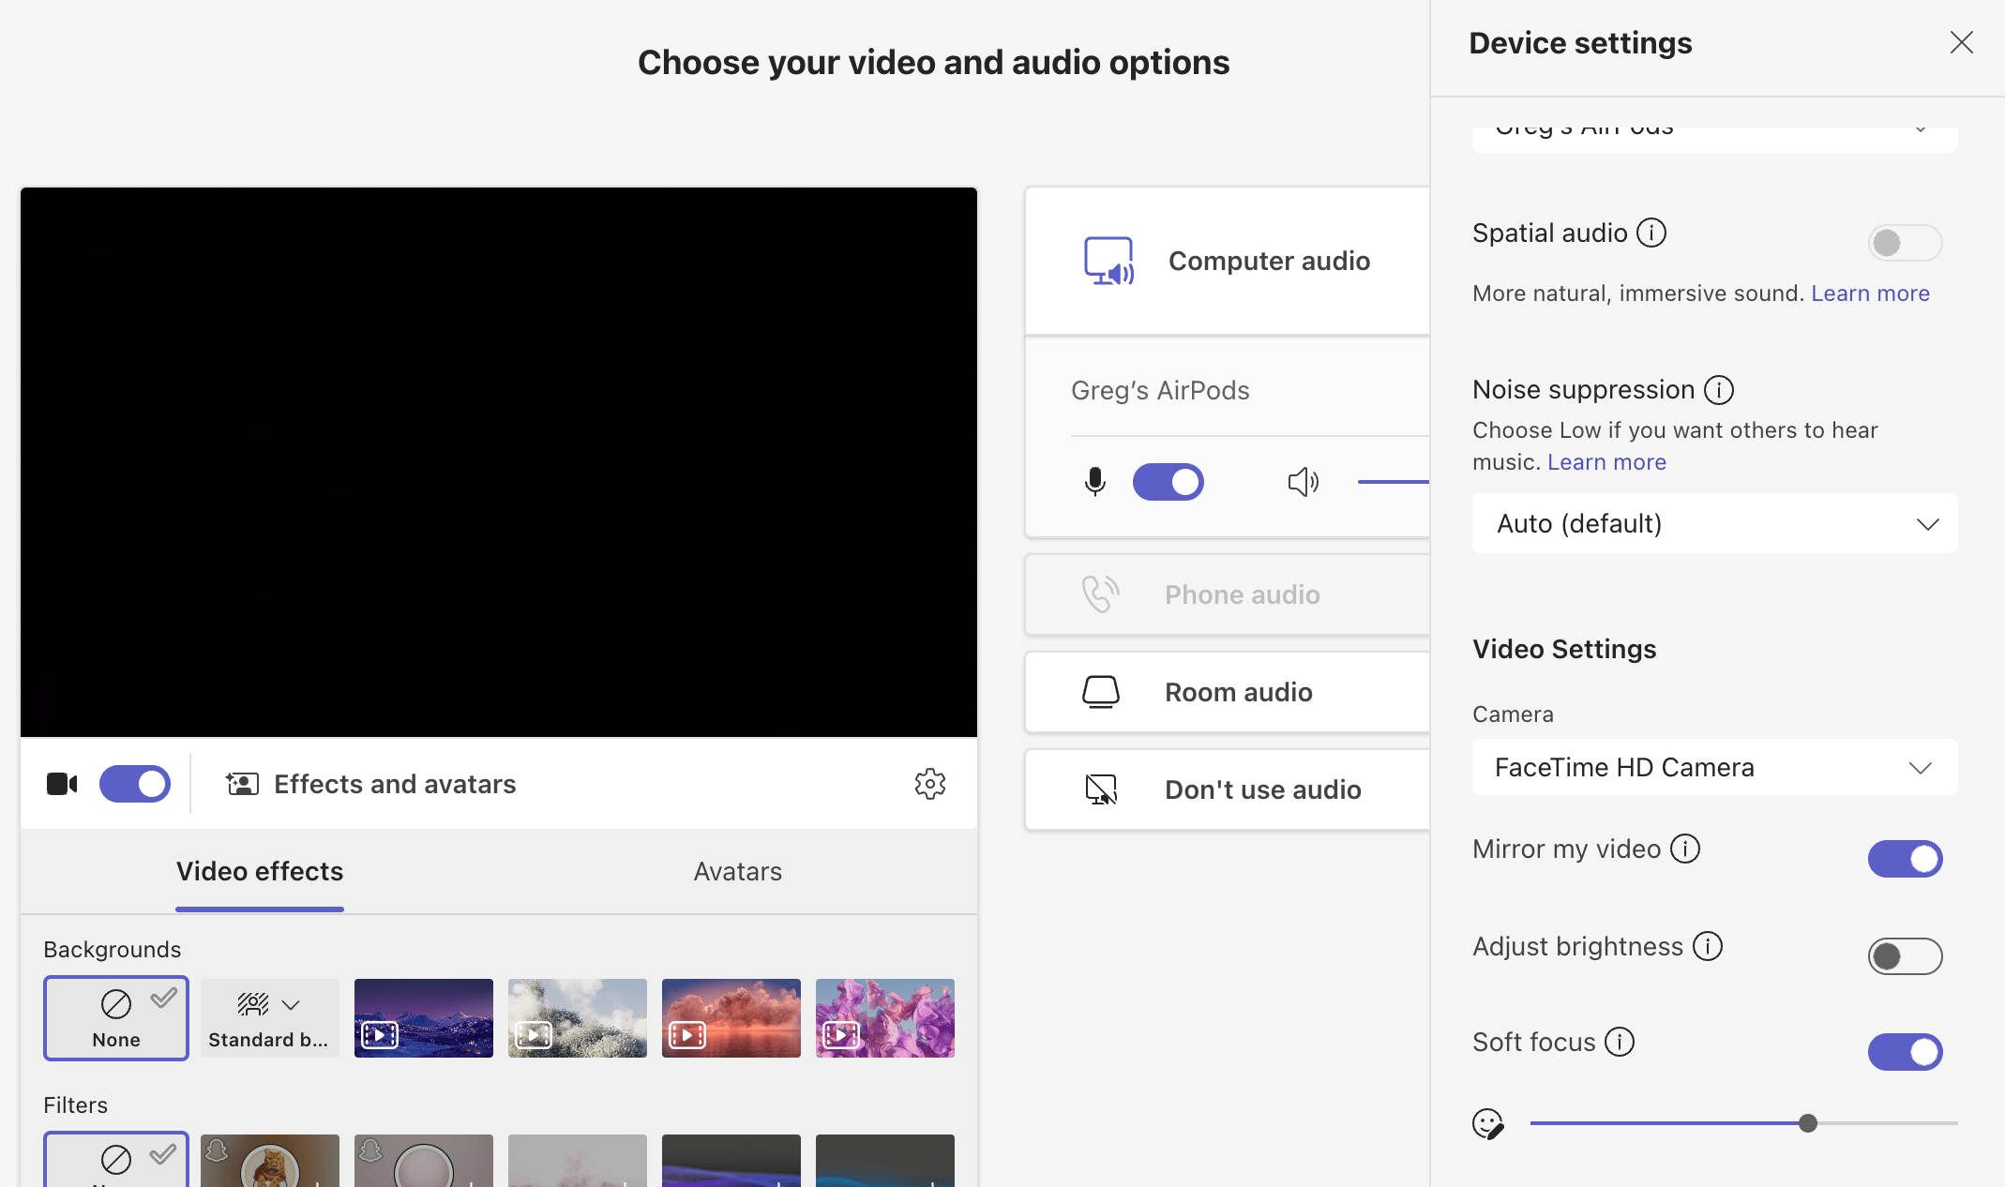The height and width of the screenshot is (1187, 2005).
Task: Mute microphone with the toggle switch
Action: pyautogui.click(x=1168, y=482)
